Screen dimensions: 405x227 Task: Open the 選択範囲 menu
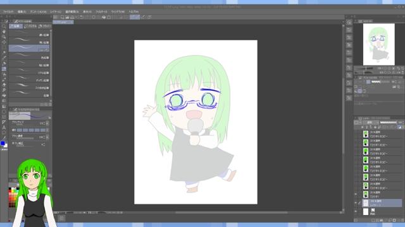click(x=72, y=12)
